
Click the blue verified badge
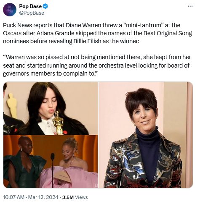[x=45, y=6]
